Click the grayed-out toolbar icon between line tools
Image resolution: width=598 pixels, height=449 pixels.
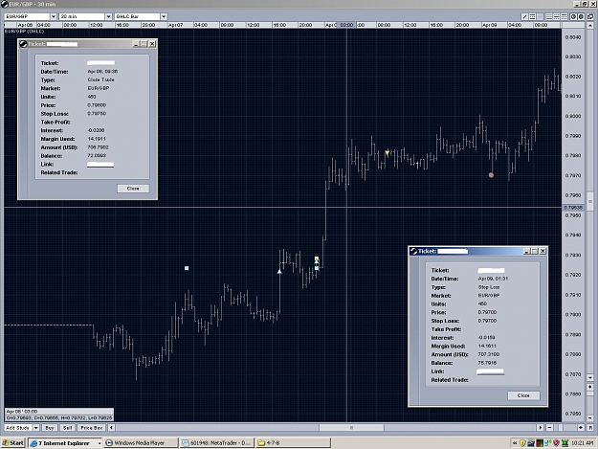pyautogui.click(x=540, y=16)
